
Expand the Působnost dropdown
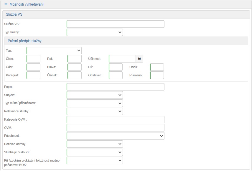(116, 136)
